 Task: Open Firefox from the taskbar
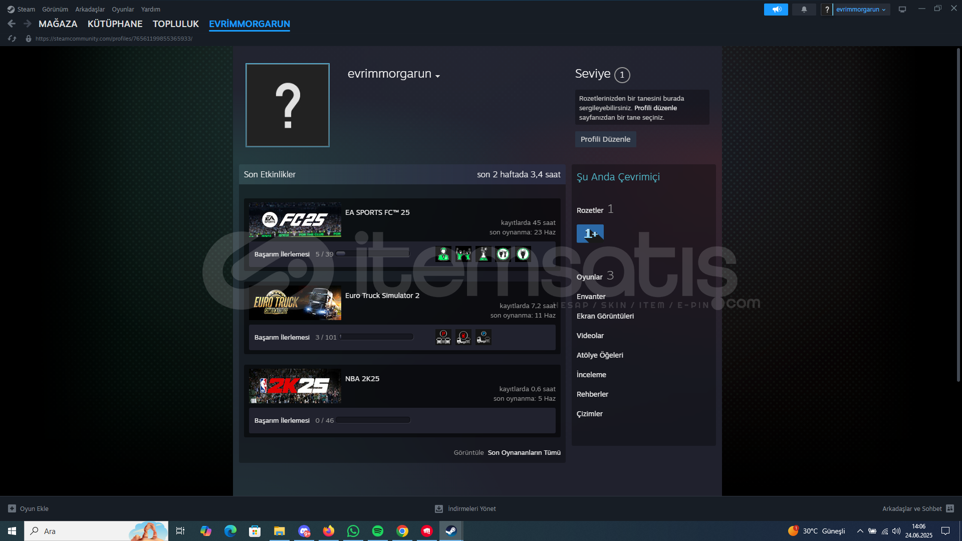click(x=329, y=531)
